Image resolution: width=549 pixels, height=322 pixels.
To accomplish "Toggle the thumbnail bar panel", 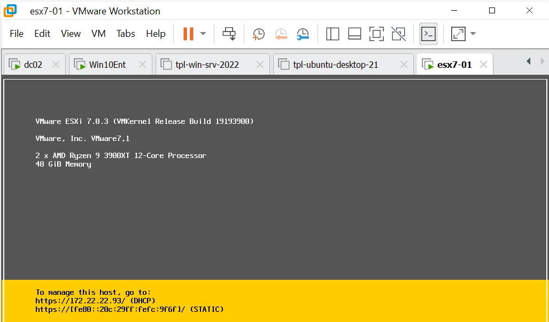I will [354, 34].
